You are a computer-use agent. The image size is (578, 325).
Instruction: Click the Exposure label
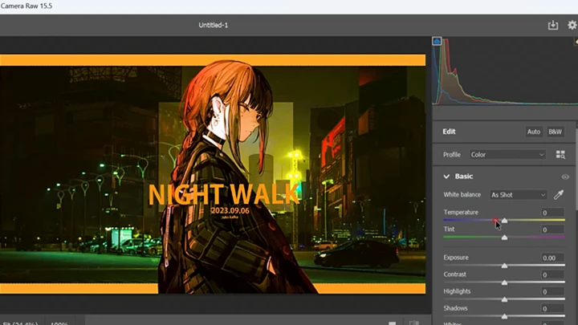pos(456,258)
